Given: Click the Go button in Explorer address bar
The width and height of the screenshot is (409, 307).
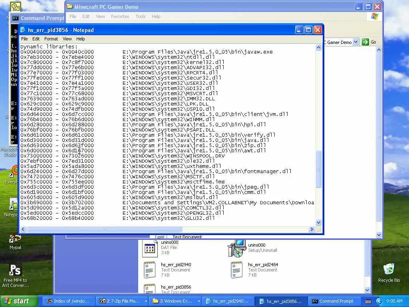Looking at the screenshot, I should tap(369, 42).
